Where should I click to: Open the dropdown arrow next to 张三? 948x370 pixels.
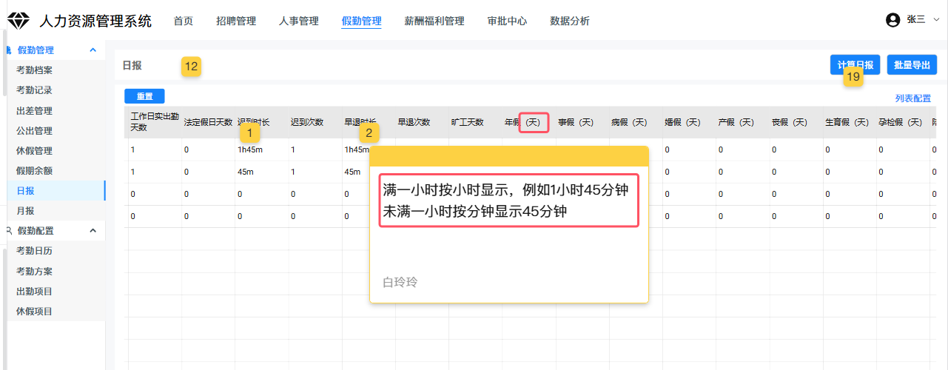936,20
